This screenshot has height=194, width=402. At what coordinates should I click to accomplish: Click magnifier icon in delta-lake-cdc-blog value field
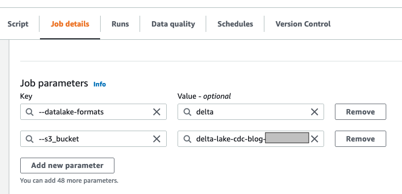pos(187,139)
